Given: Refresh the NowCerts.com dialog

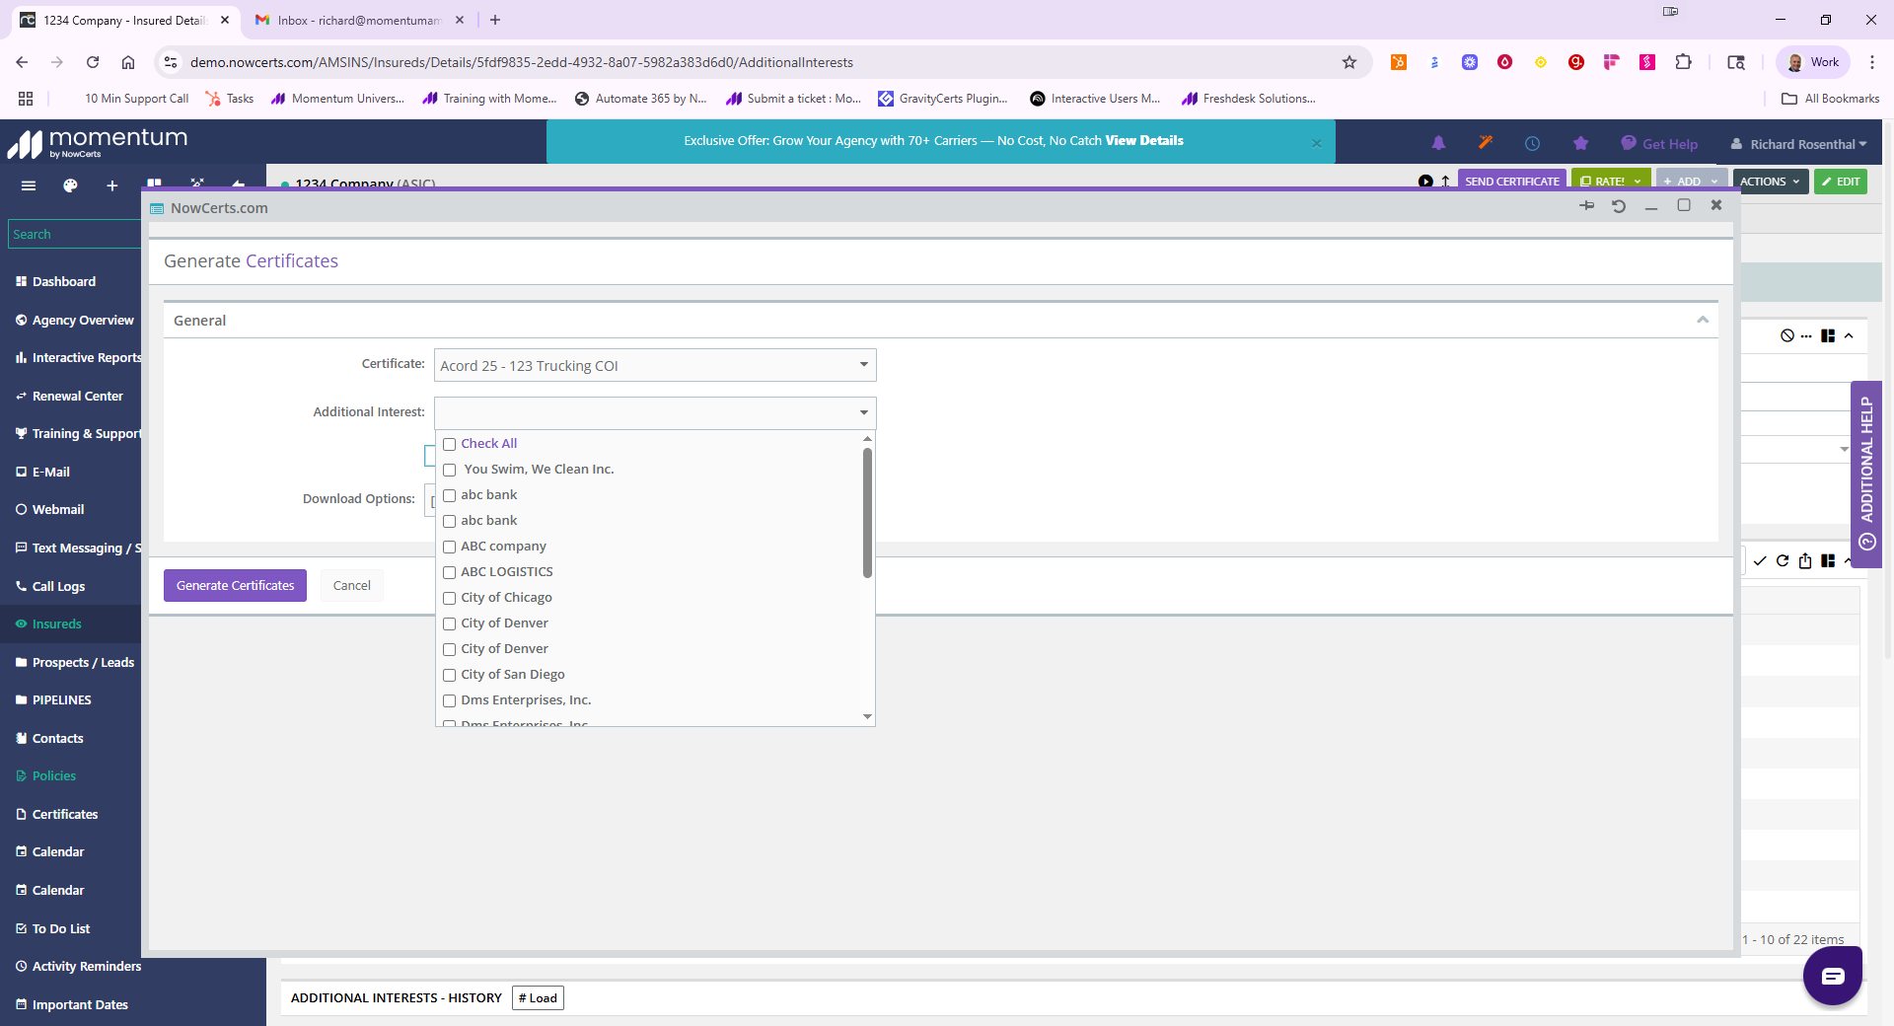Looking at the screenshot, I should (x=1619, y=205).
